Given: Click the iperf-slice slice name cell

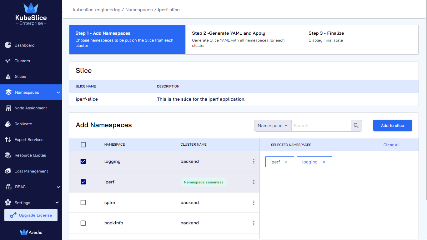Looking at the screenshot, I should tap(87, 99).
